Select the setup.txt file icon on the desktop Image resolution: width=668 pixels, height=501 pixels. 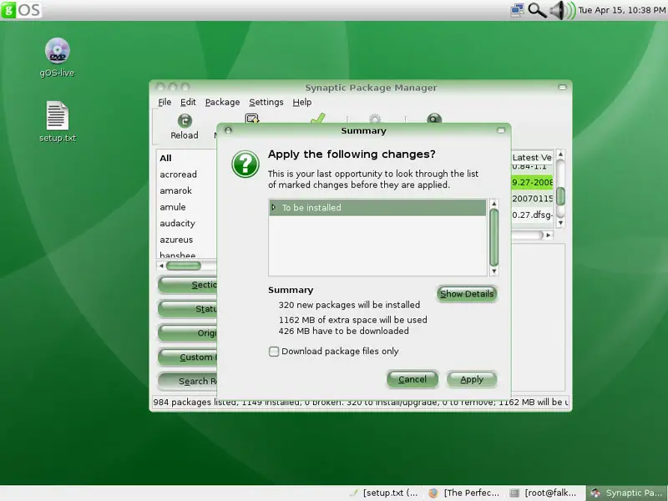57,115
